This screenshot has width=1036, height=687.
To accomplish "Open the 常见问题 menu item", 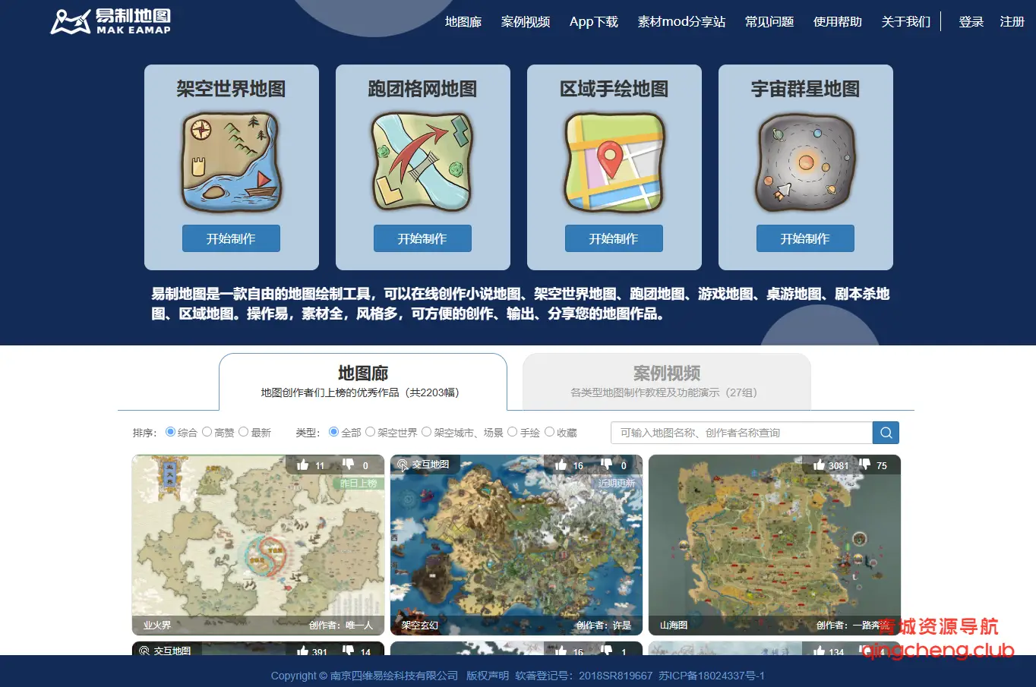I will [x=769, y=22].
